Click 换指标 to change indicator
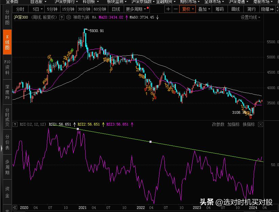This screenshot has height=212, width=279. (x=249, y=124)
